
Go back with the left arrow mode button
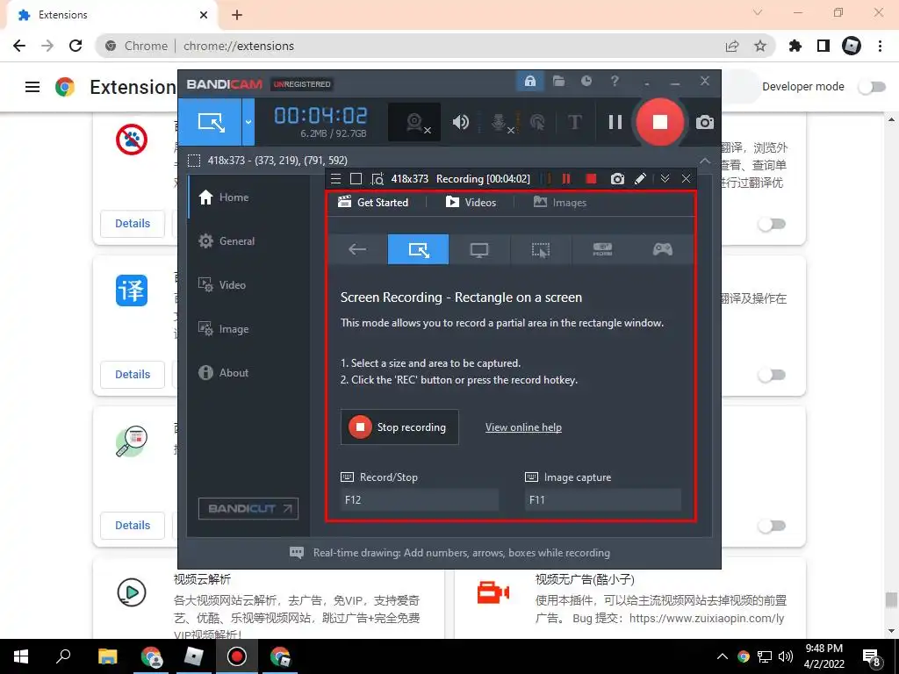tap(357, 249)
